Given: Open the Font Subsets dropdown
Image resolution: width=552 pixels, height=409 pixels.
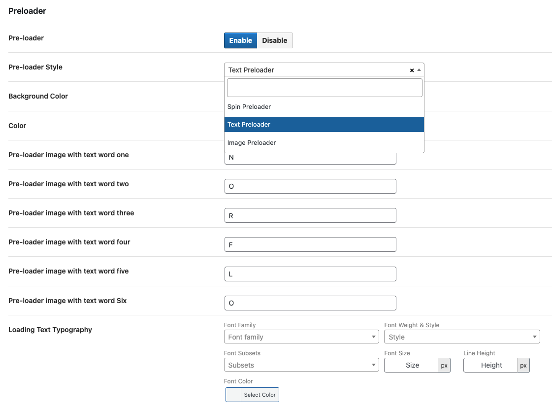Looking at the screenshot, I should [x=301, y=365].
